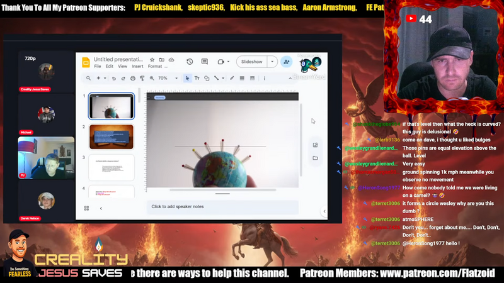The image size is (504, 283).
Task: Click the www.patreon.com/Flatzoid ticker text
Action: [437, 274]
